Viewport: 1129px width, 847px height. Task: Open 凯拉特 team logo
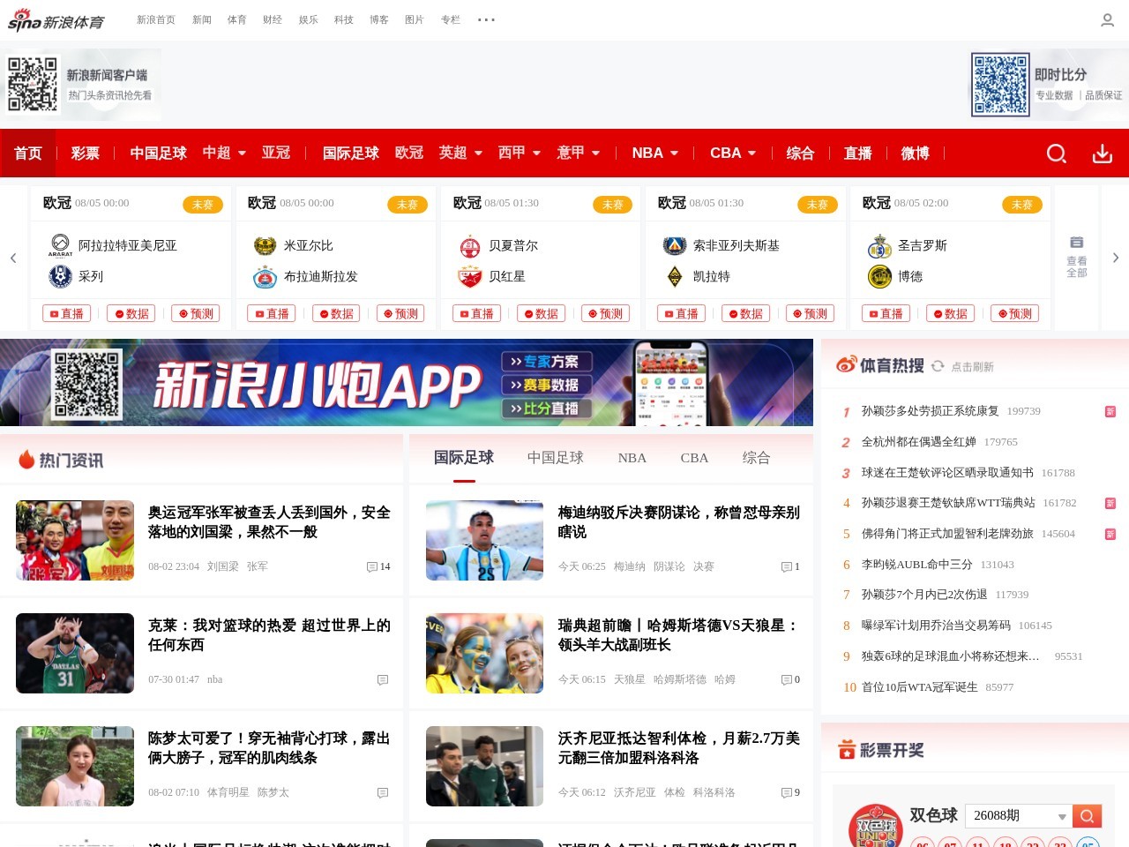tap(675, 276)
